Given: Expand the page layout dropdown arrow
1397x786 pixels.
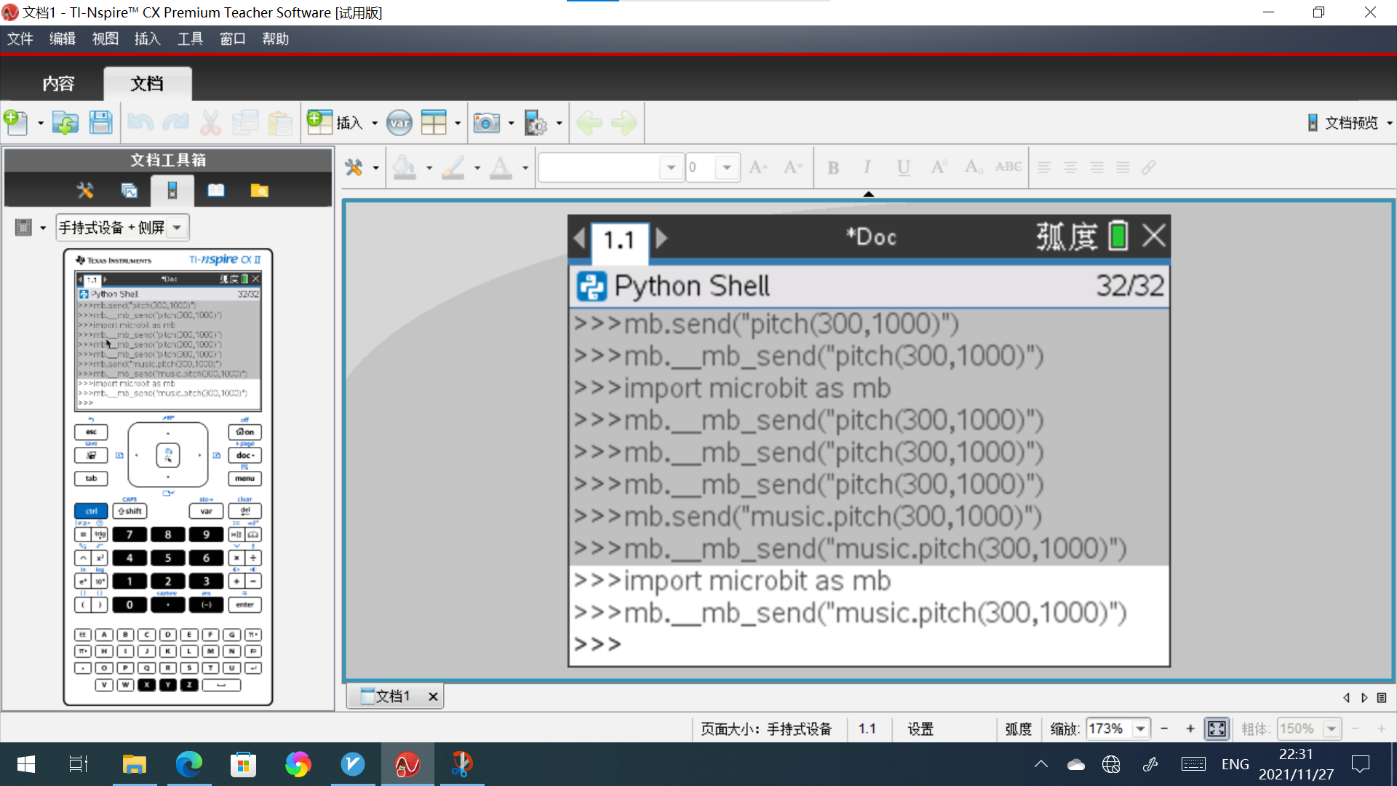Looking at the screenshot, I should 458,123.
